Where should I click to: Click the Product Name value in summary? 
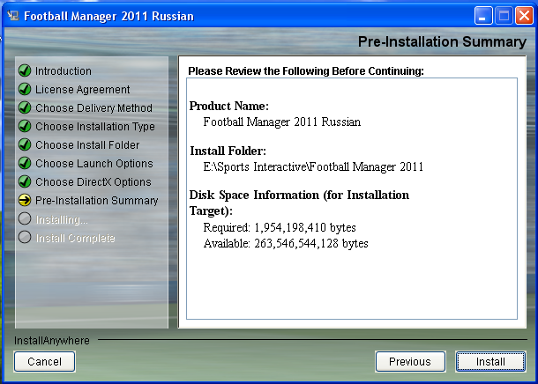281,122
